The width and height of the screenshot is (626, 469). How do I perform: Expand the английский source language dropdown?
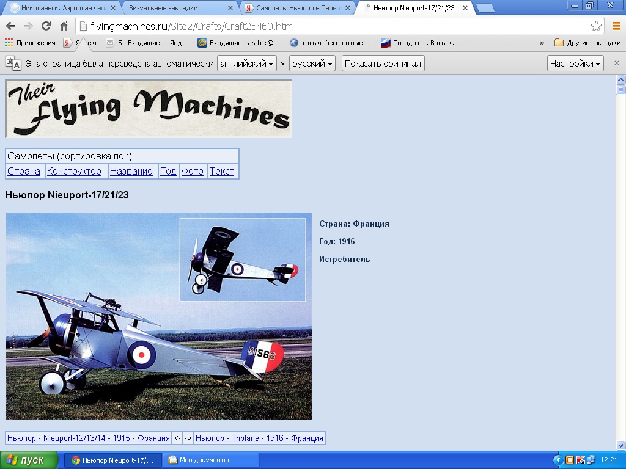[246, 64]
